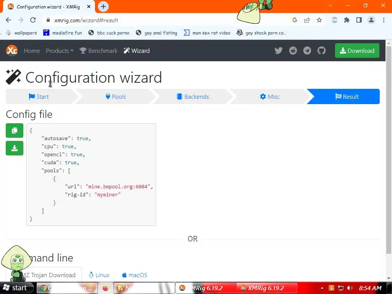The height and width of the screenshot is (294, 392).
Task: Click the Windows start button
Action: [x=16, y=288]
